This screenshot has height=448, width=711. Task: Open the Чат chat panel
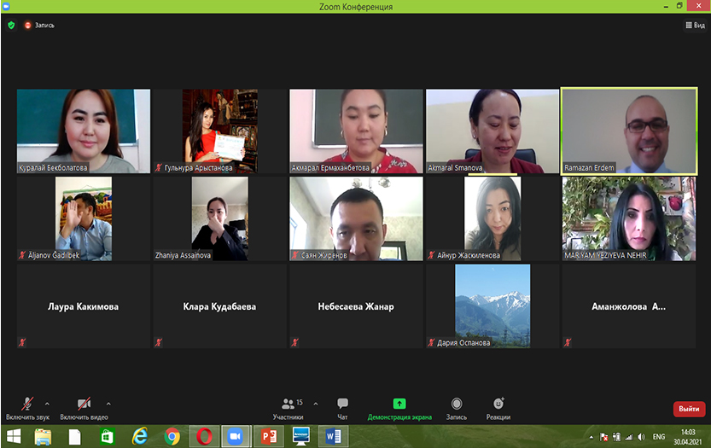(x=342, y=406)
